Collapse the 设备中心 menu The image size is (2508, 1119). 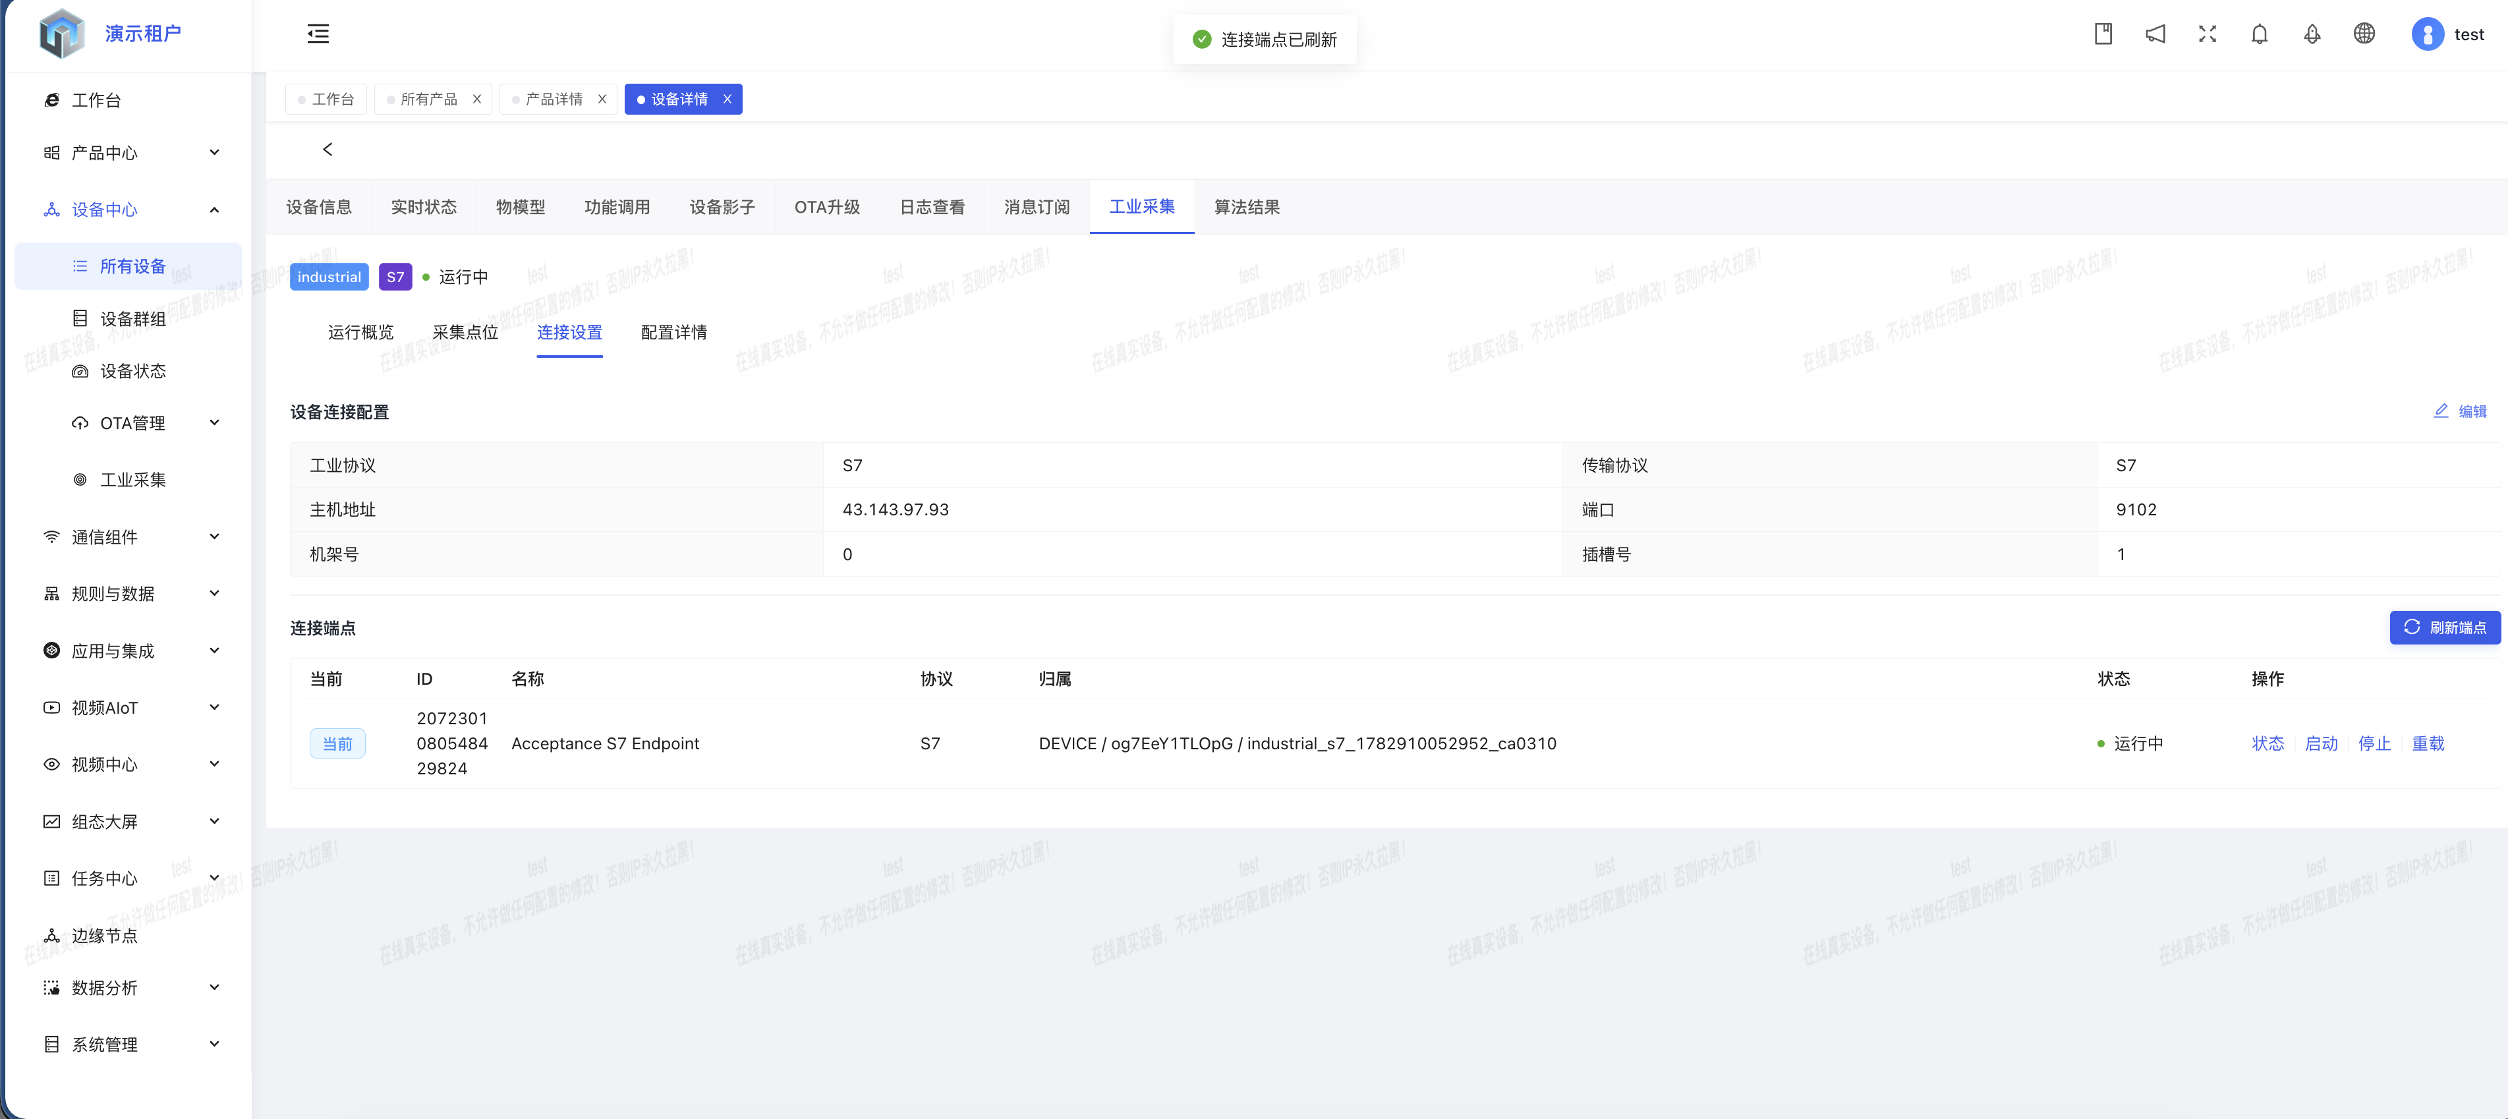click(128, 210)
